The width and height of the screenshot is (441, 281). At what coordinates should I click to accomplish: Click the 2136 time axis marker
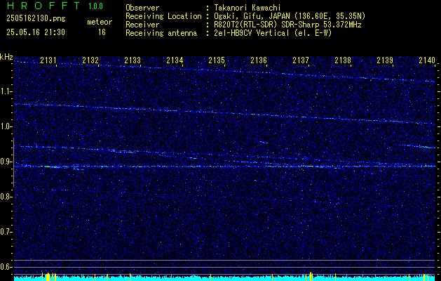pyautogui.click(x=259, y=60)
